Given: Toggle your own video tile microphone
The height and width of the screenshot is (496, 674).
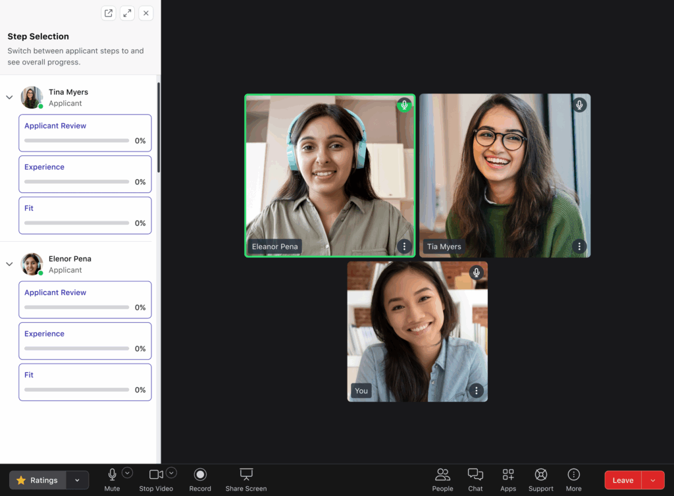Looking at the screenshot, I should coord(477,272).
